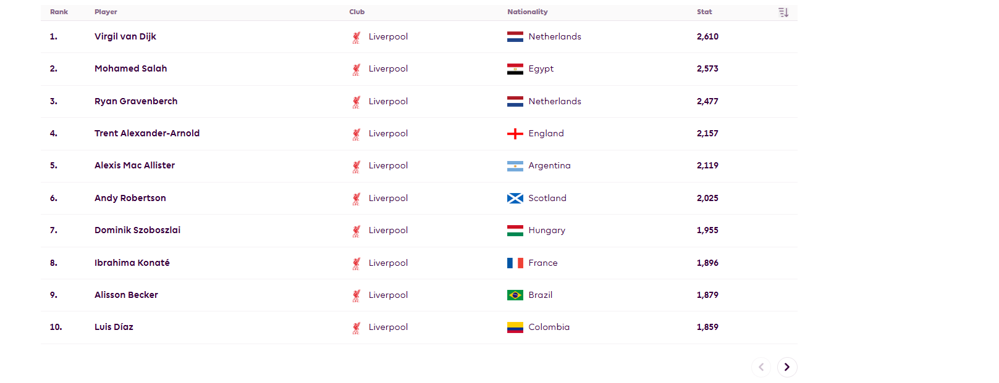Click Liverpool crest in Luis Díaz row
The height and width of the screenshot is (383, 999).
[356, 327]
